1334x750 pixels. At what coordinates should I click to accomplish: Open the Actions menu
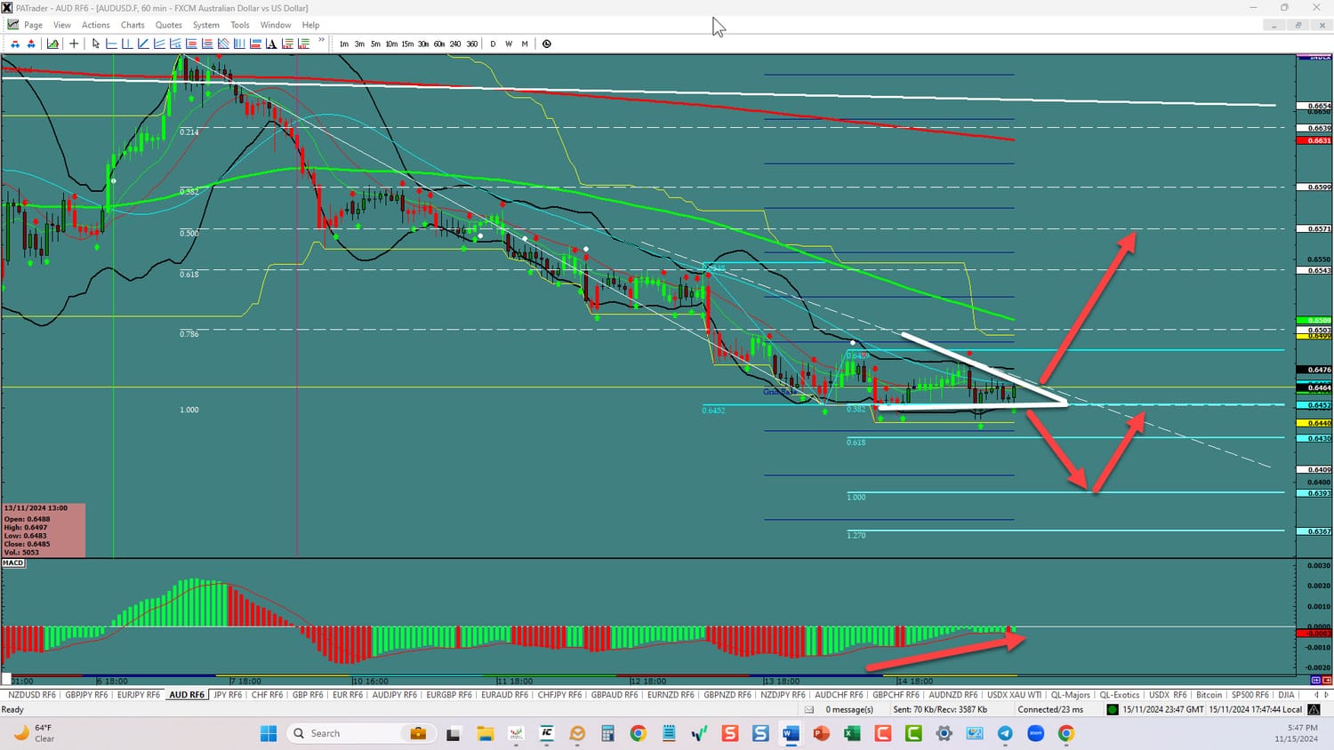click(x=96, y=25)
